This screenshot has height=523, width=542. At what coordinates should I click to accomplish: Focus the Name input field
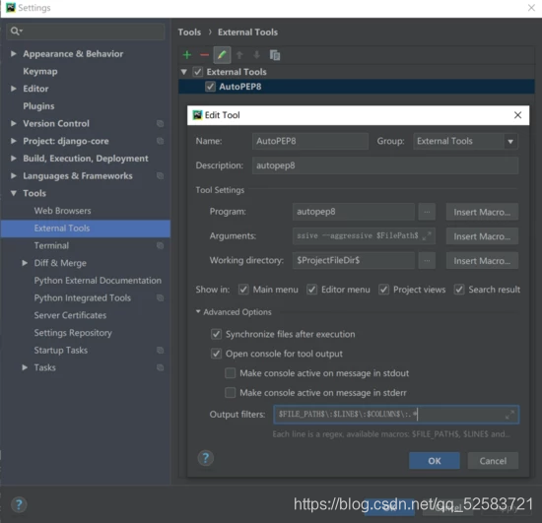[310, 141]
